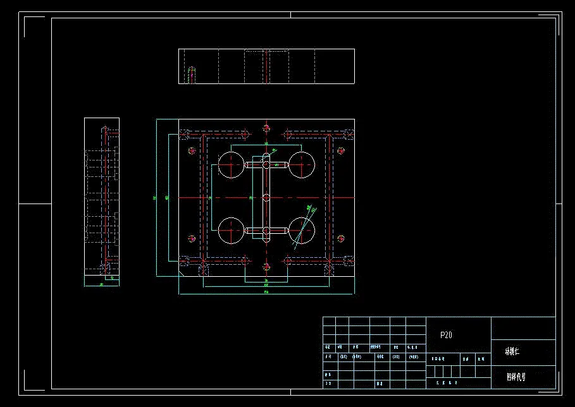The height and width of the screenshot is (407, 575).
Task: Select the 动模仁 part name text
Action: [x=512, y=351]
